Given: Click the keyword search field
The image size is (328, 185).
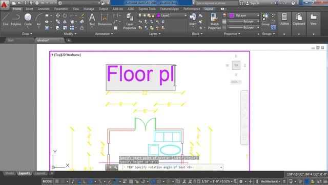Looking at the screenshot, I should (x=216, y=3).
